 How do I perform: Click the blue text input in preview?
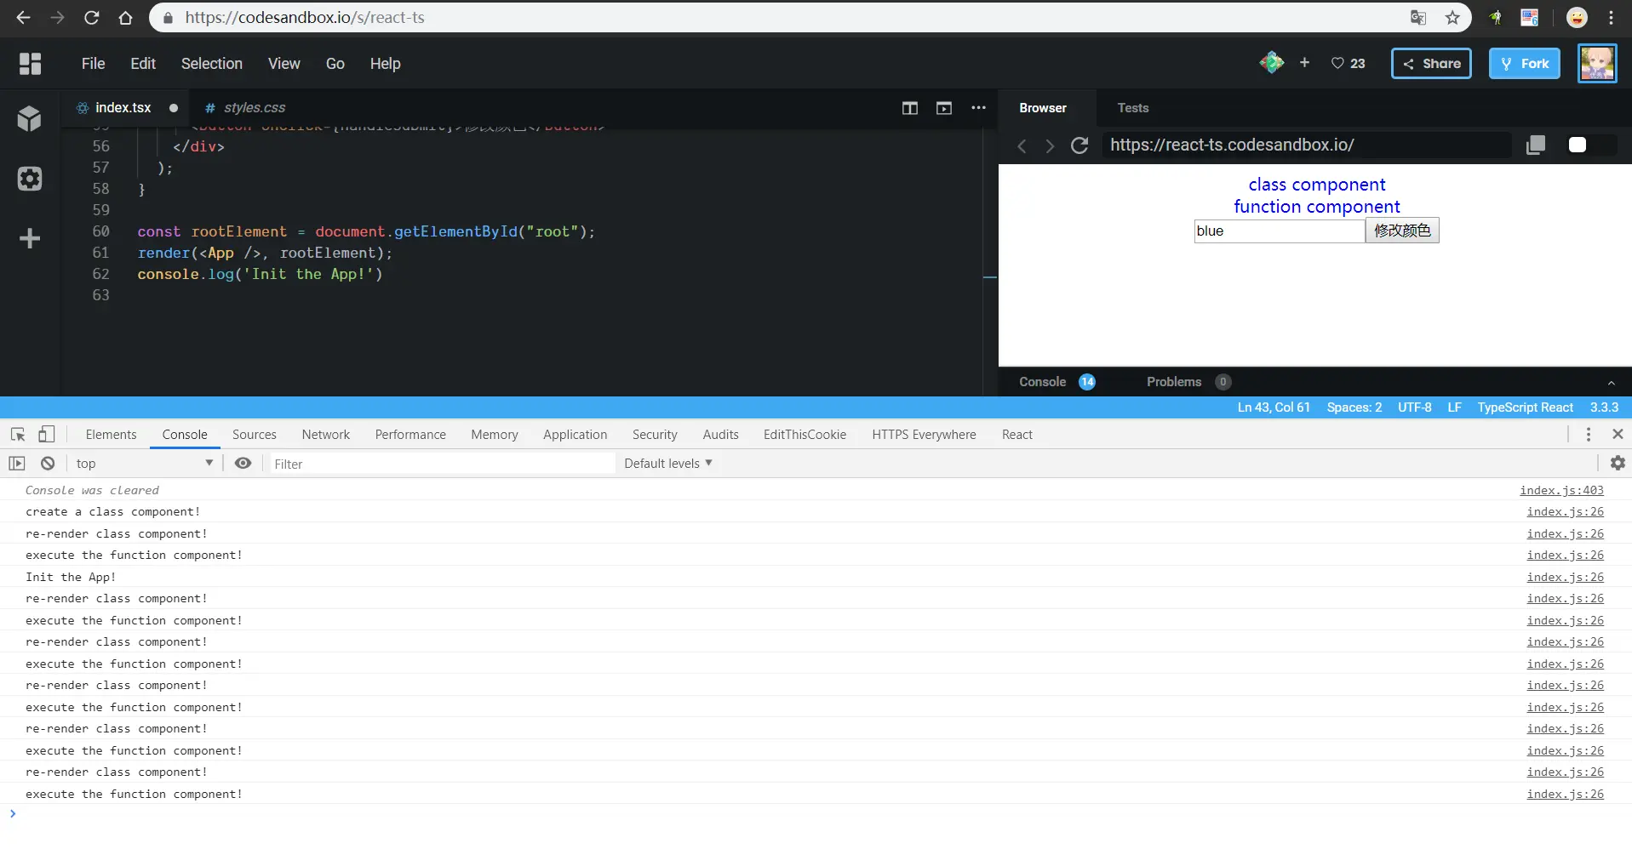coord(1280,231)
